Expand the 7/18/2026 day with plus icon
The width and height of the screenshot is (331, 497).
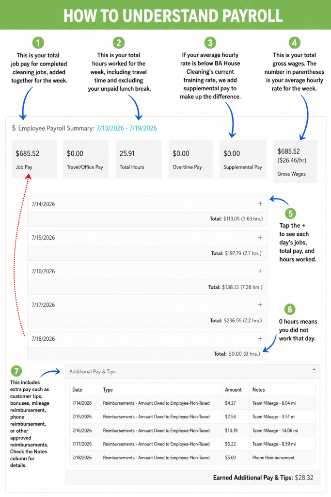[260, 338]
